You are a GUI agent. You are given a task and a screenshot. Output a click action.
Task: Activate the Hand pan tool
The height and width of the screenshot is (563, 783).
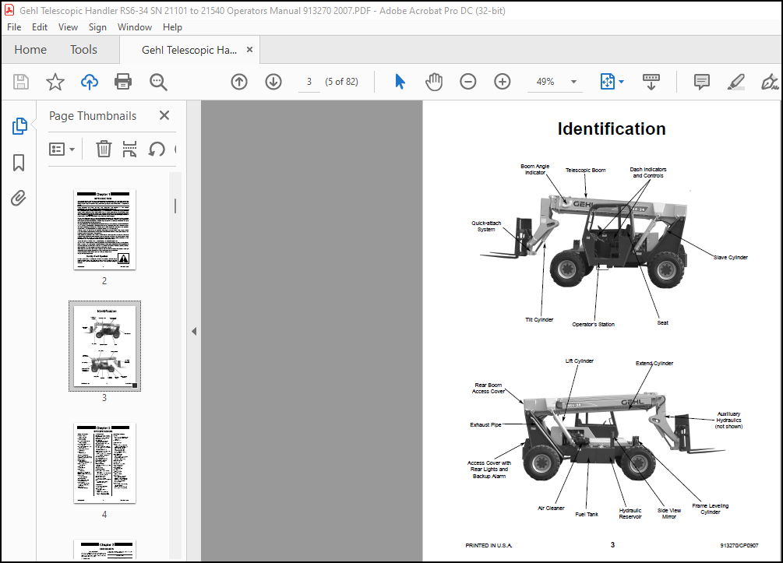434,81
